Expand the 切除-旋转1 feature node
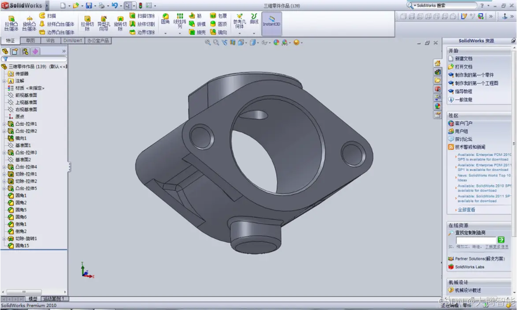Screen dimensions: 517x310 pyautogui.click(x=4, y=239)
